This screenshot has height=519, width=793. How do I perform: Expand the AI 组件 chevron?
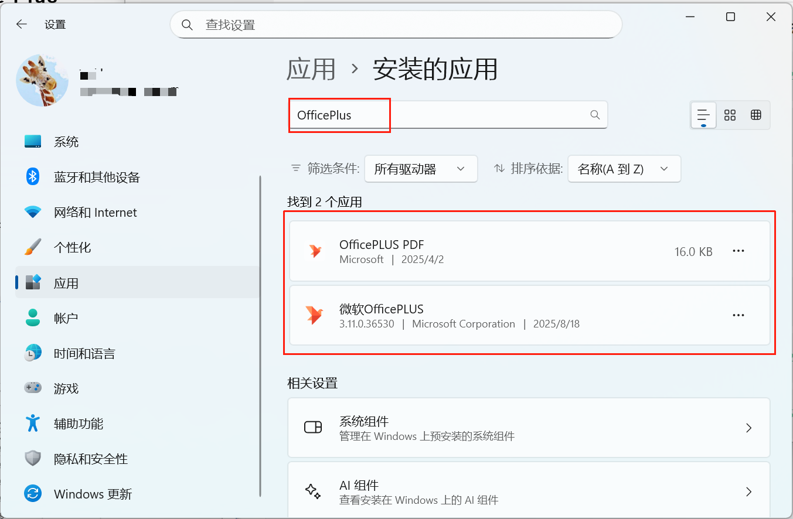coord(748,491)
